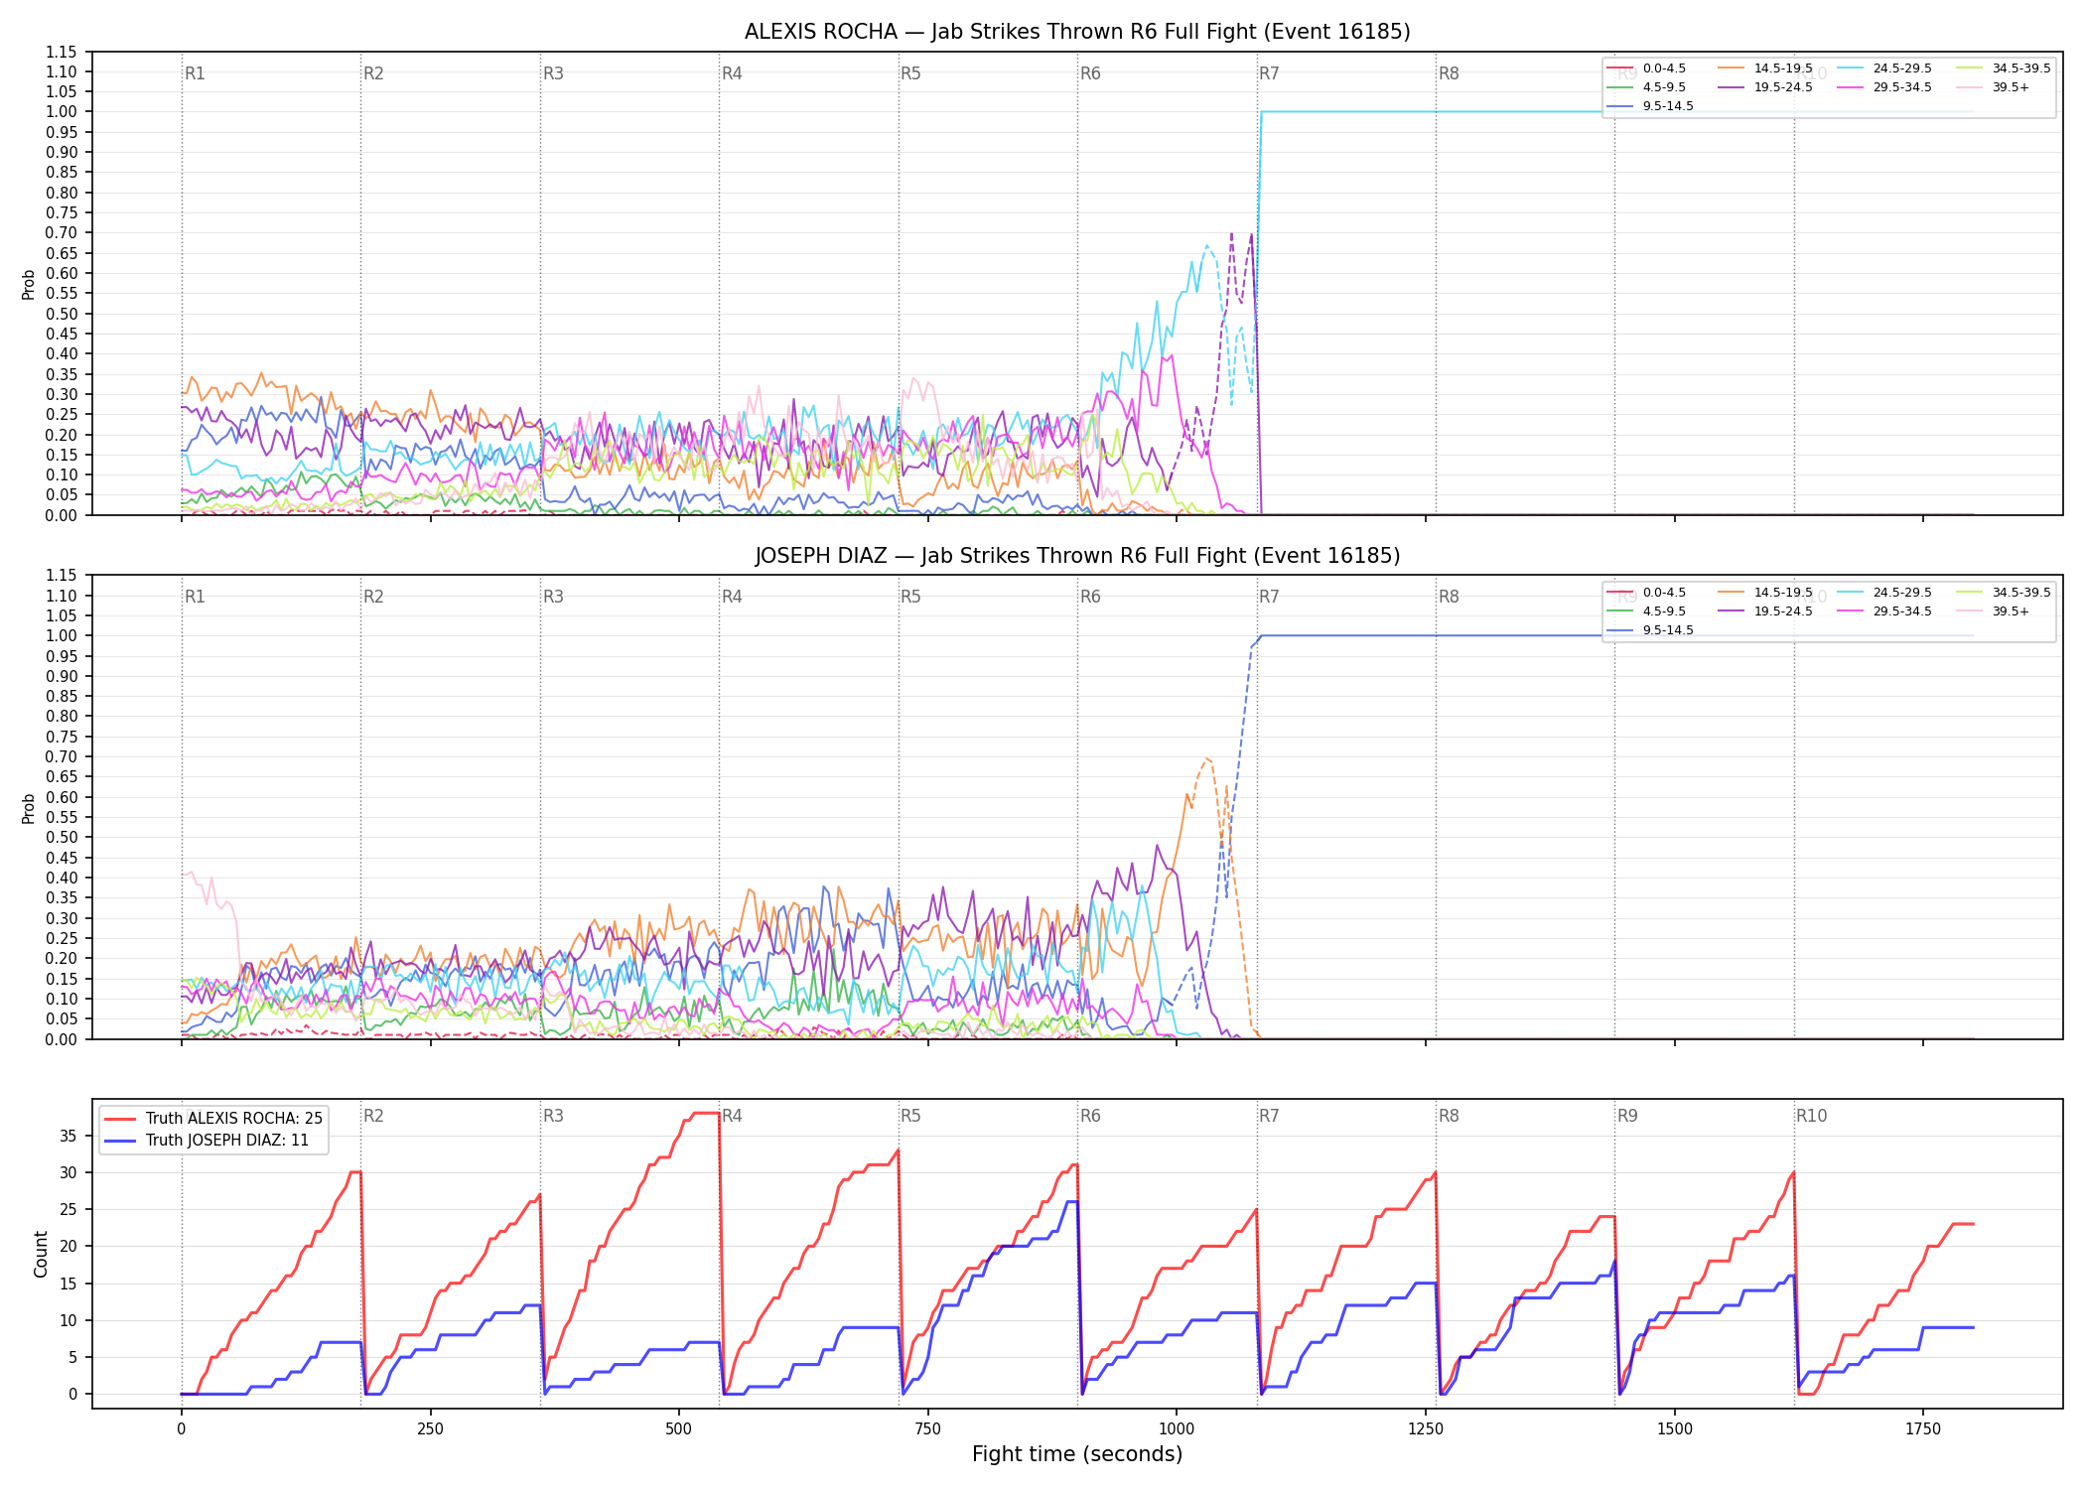The height and width of the screenshot is (1489, 2085).
Task: Click R1 round marker in ALEXIS ROCHA chart
Action: pos(195,73)
